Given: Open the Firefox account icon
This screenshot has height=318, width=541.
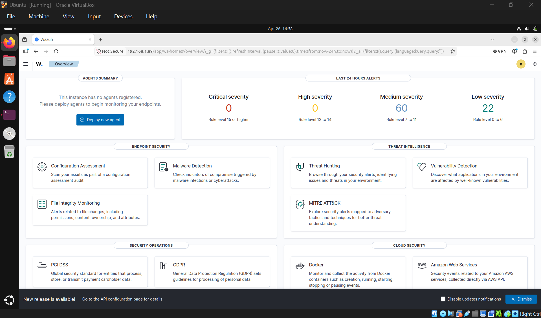Looking at the screenshot, I should (x=515, y=51).
